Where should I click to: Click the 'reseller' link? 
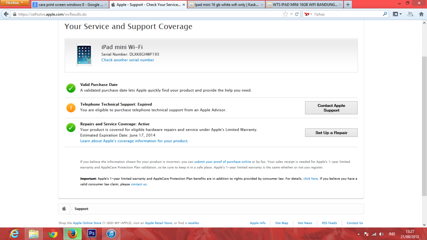pyautogui.click(x=193, y=223)
